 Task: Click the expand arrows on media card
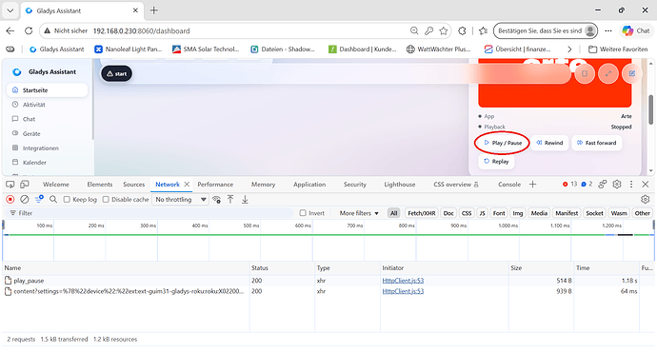click(x=608, y=73)
